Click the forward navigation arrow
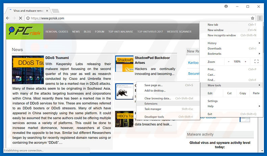267x156 pixels. point(14,18)
